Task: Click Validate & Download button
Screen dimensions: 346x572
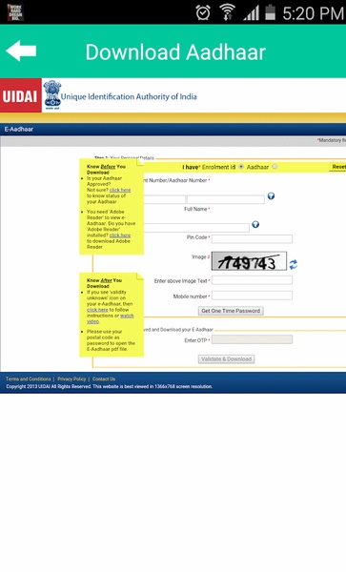Action: pyautogui.click(x=227, y=359)
